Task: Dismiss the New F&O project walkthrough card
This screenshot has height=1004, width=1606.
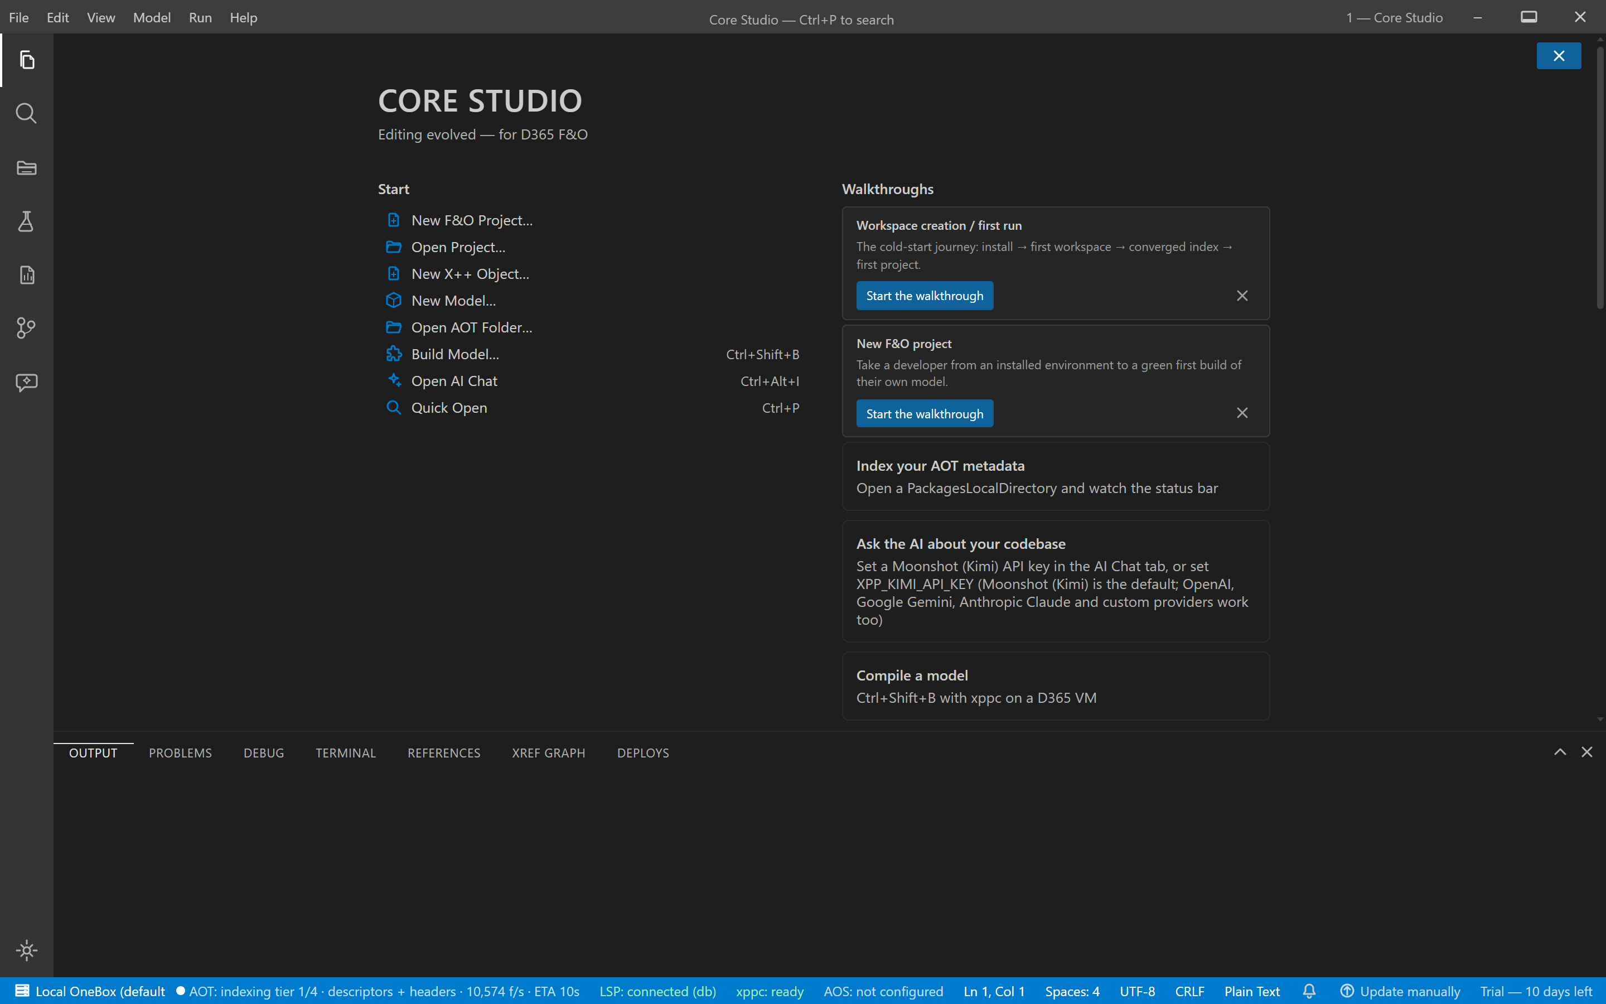Action: [1242, 413]
